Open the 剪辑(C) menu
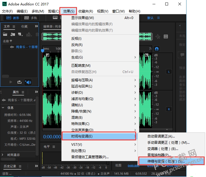The image size is (206, 177). coord(53,11)
